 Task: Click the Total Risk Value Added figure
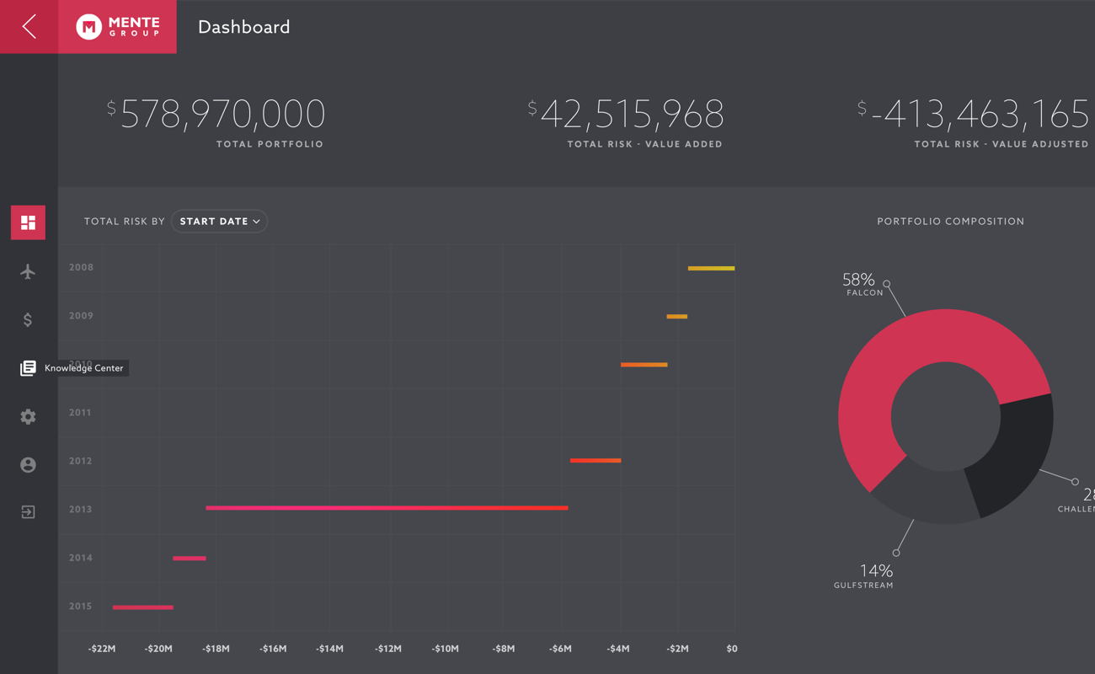(632, 115)
